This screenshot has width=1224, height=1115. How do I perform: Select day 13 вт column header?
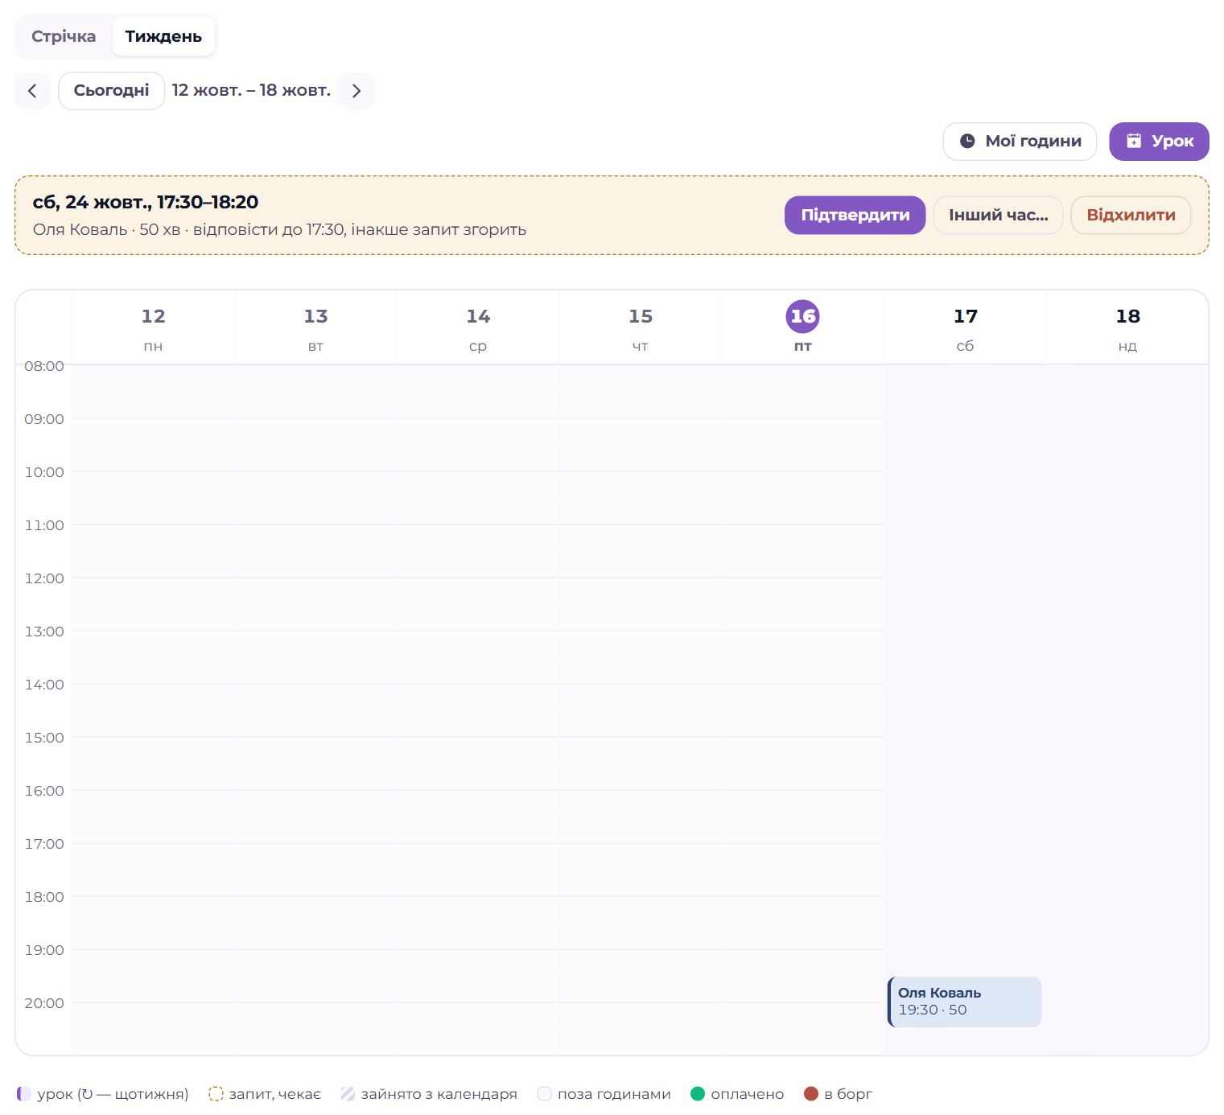[x=315, y=327]
